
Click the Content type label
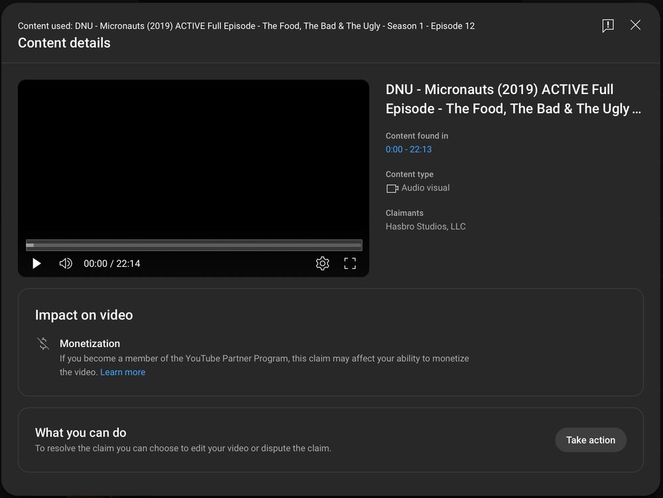point(409,174)
